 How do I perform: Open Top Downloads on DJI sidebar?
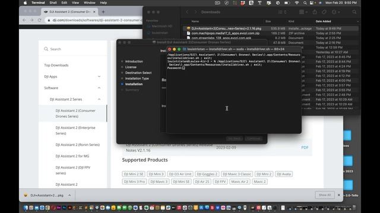(x=56, y=65)
